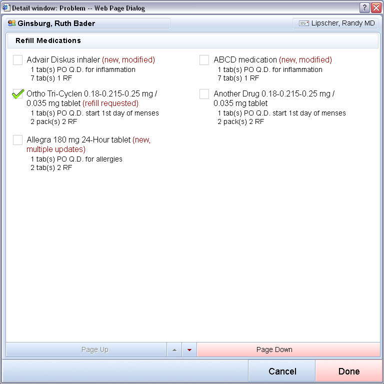
Task: Enable the Another Drug checkbox
Action: coord(204,94)
